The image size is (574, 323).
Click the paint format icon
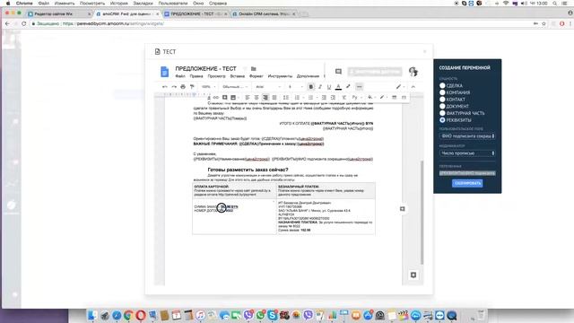(192, 87)
